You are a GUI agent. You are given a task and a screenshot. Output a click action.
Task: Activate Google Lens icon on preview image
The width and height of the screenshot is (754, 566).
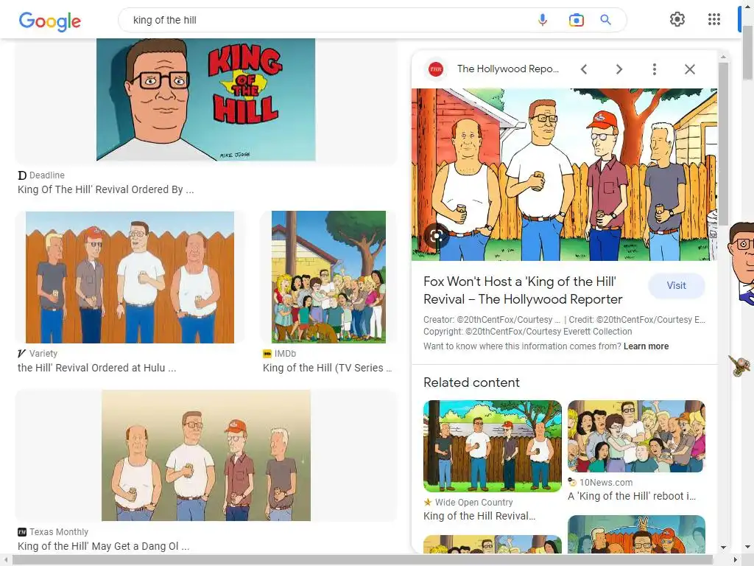point(437,235)
